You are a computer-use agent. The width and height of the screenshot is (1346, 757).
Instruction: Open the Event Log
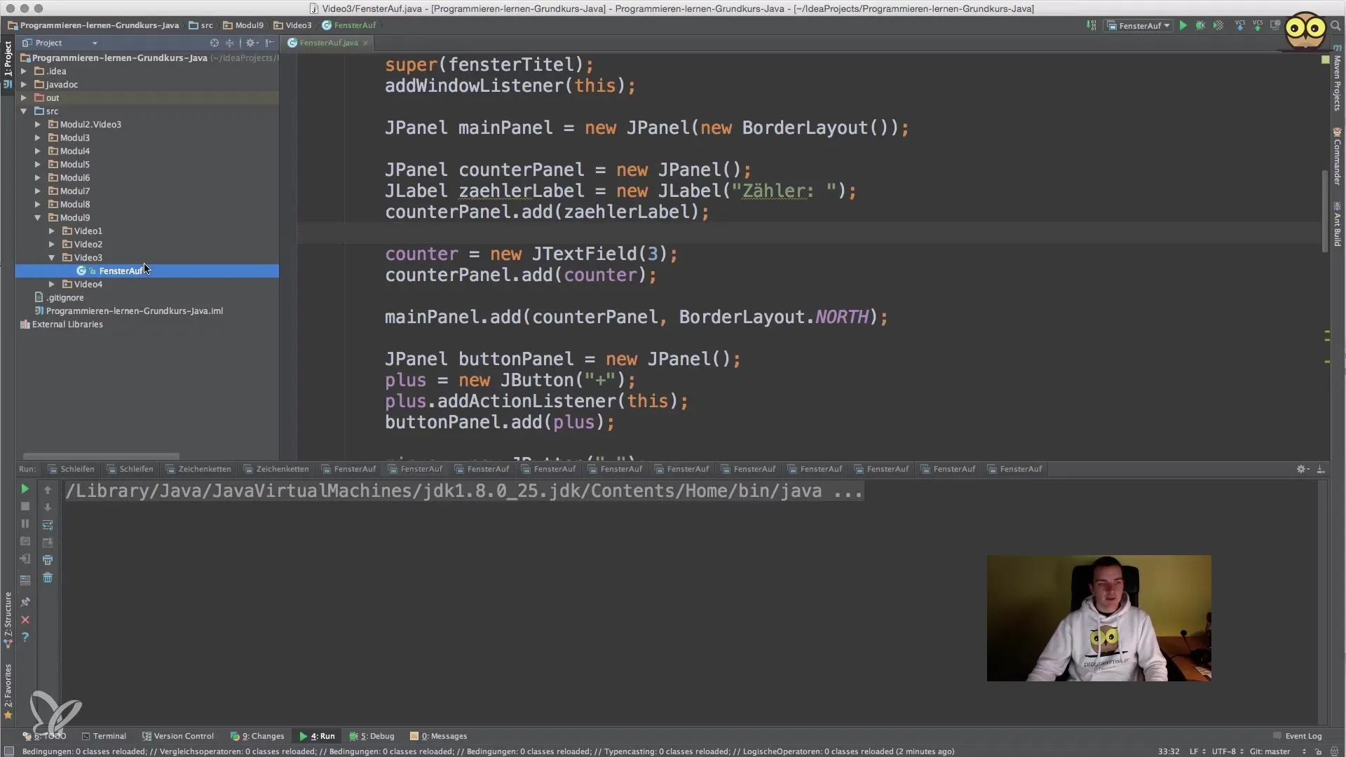point(1298,736)
